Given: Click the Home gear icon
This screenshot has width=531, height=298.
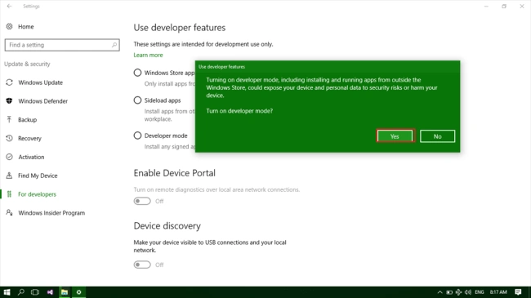Looking at the screenshot, I should click(x=9, y=26).
